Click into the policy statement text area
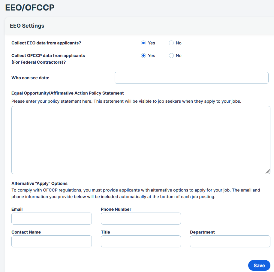Image resolution: width=274 pixels, height=272 pixels. [141, 140]
